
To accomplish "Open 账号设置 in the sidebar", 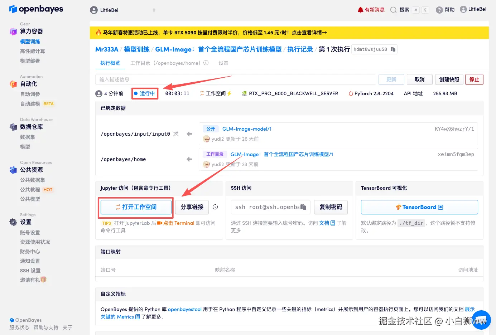I will click(30, 233).
